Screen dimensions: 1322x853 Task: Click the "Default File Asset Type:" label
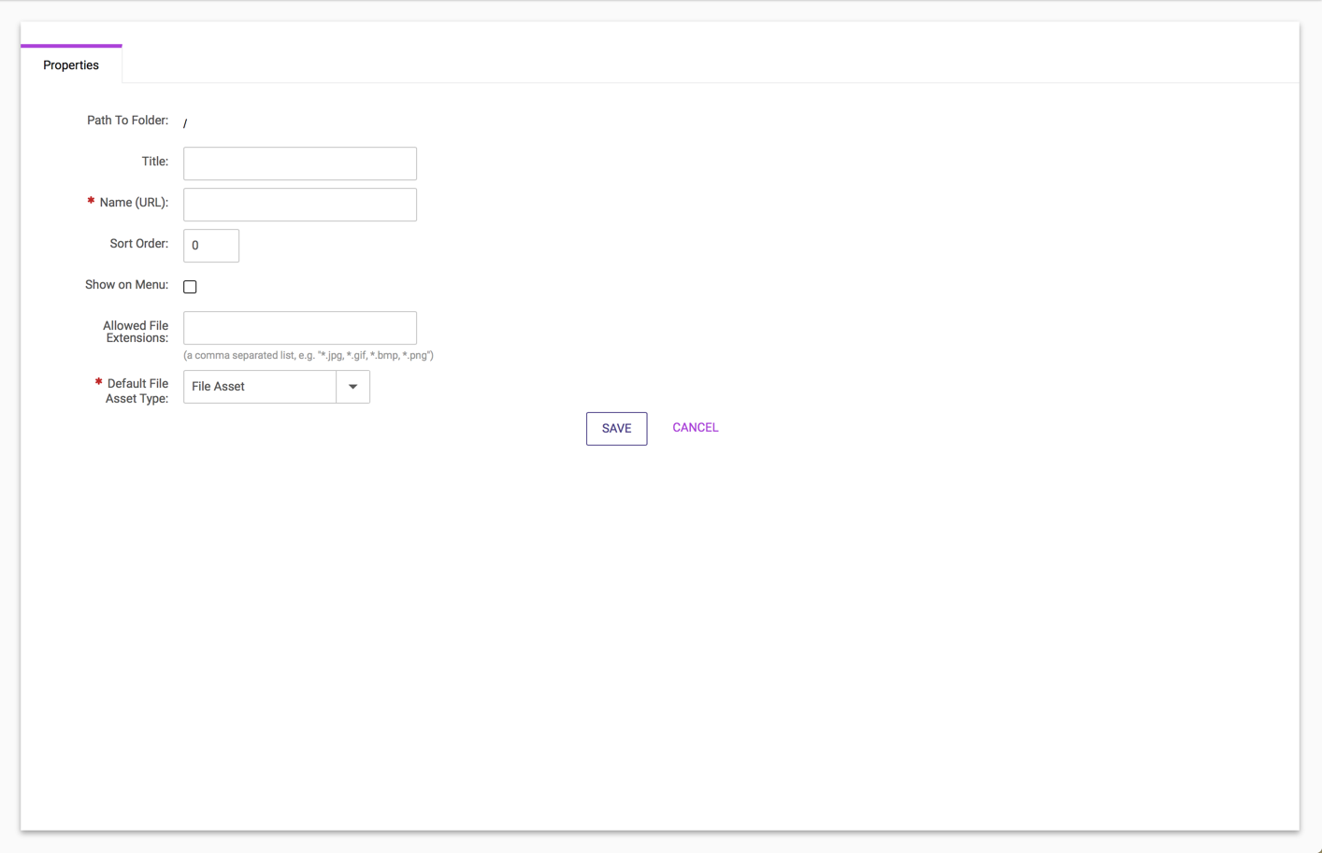point(137,391)
